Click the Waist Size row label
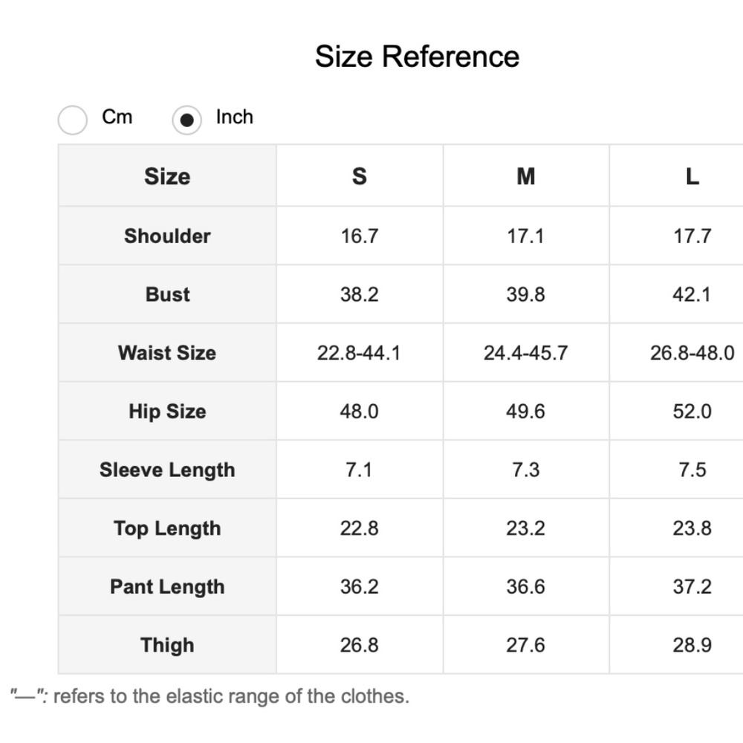 167,353
